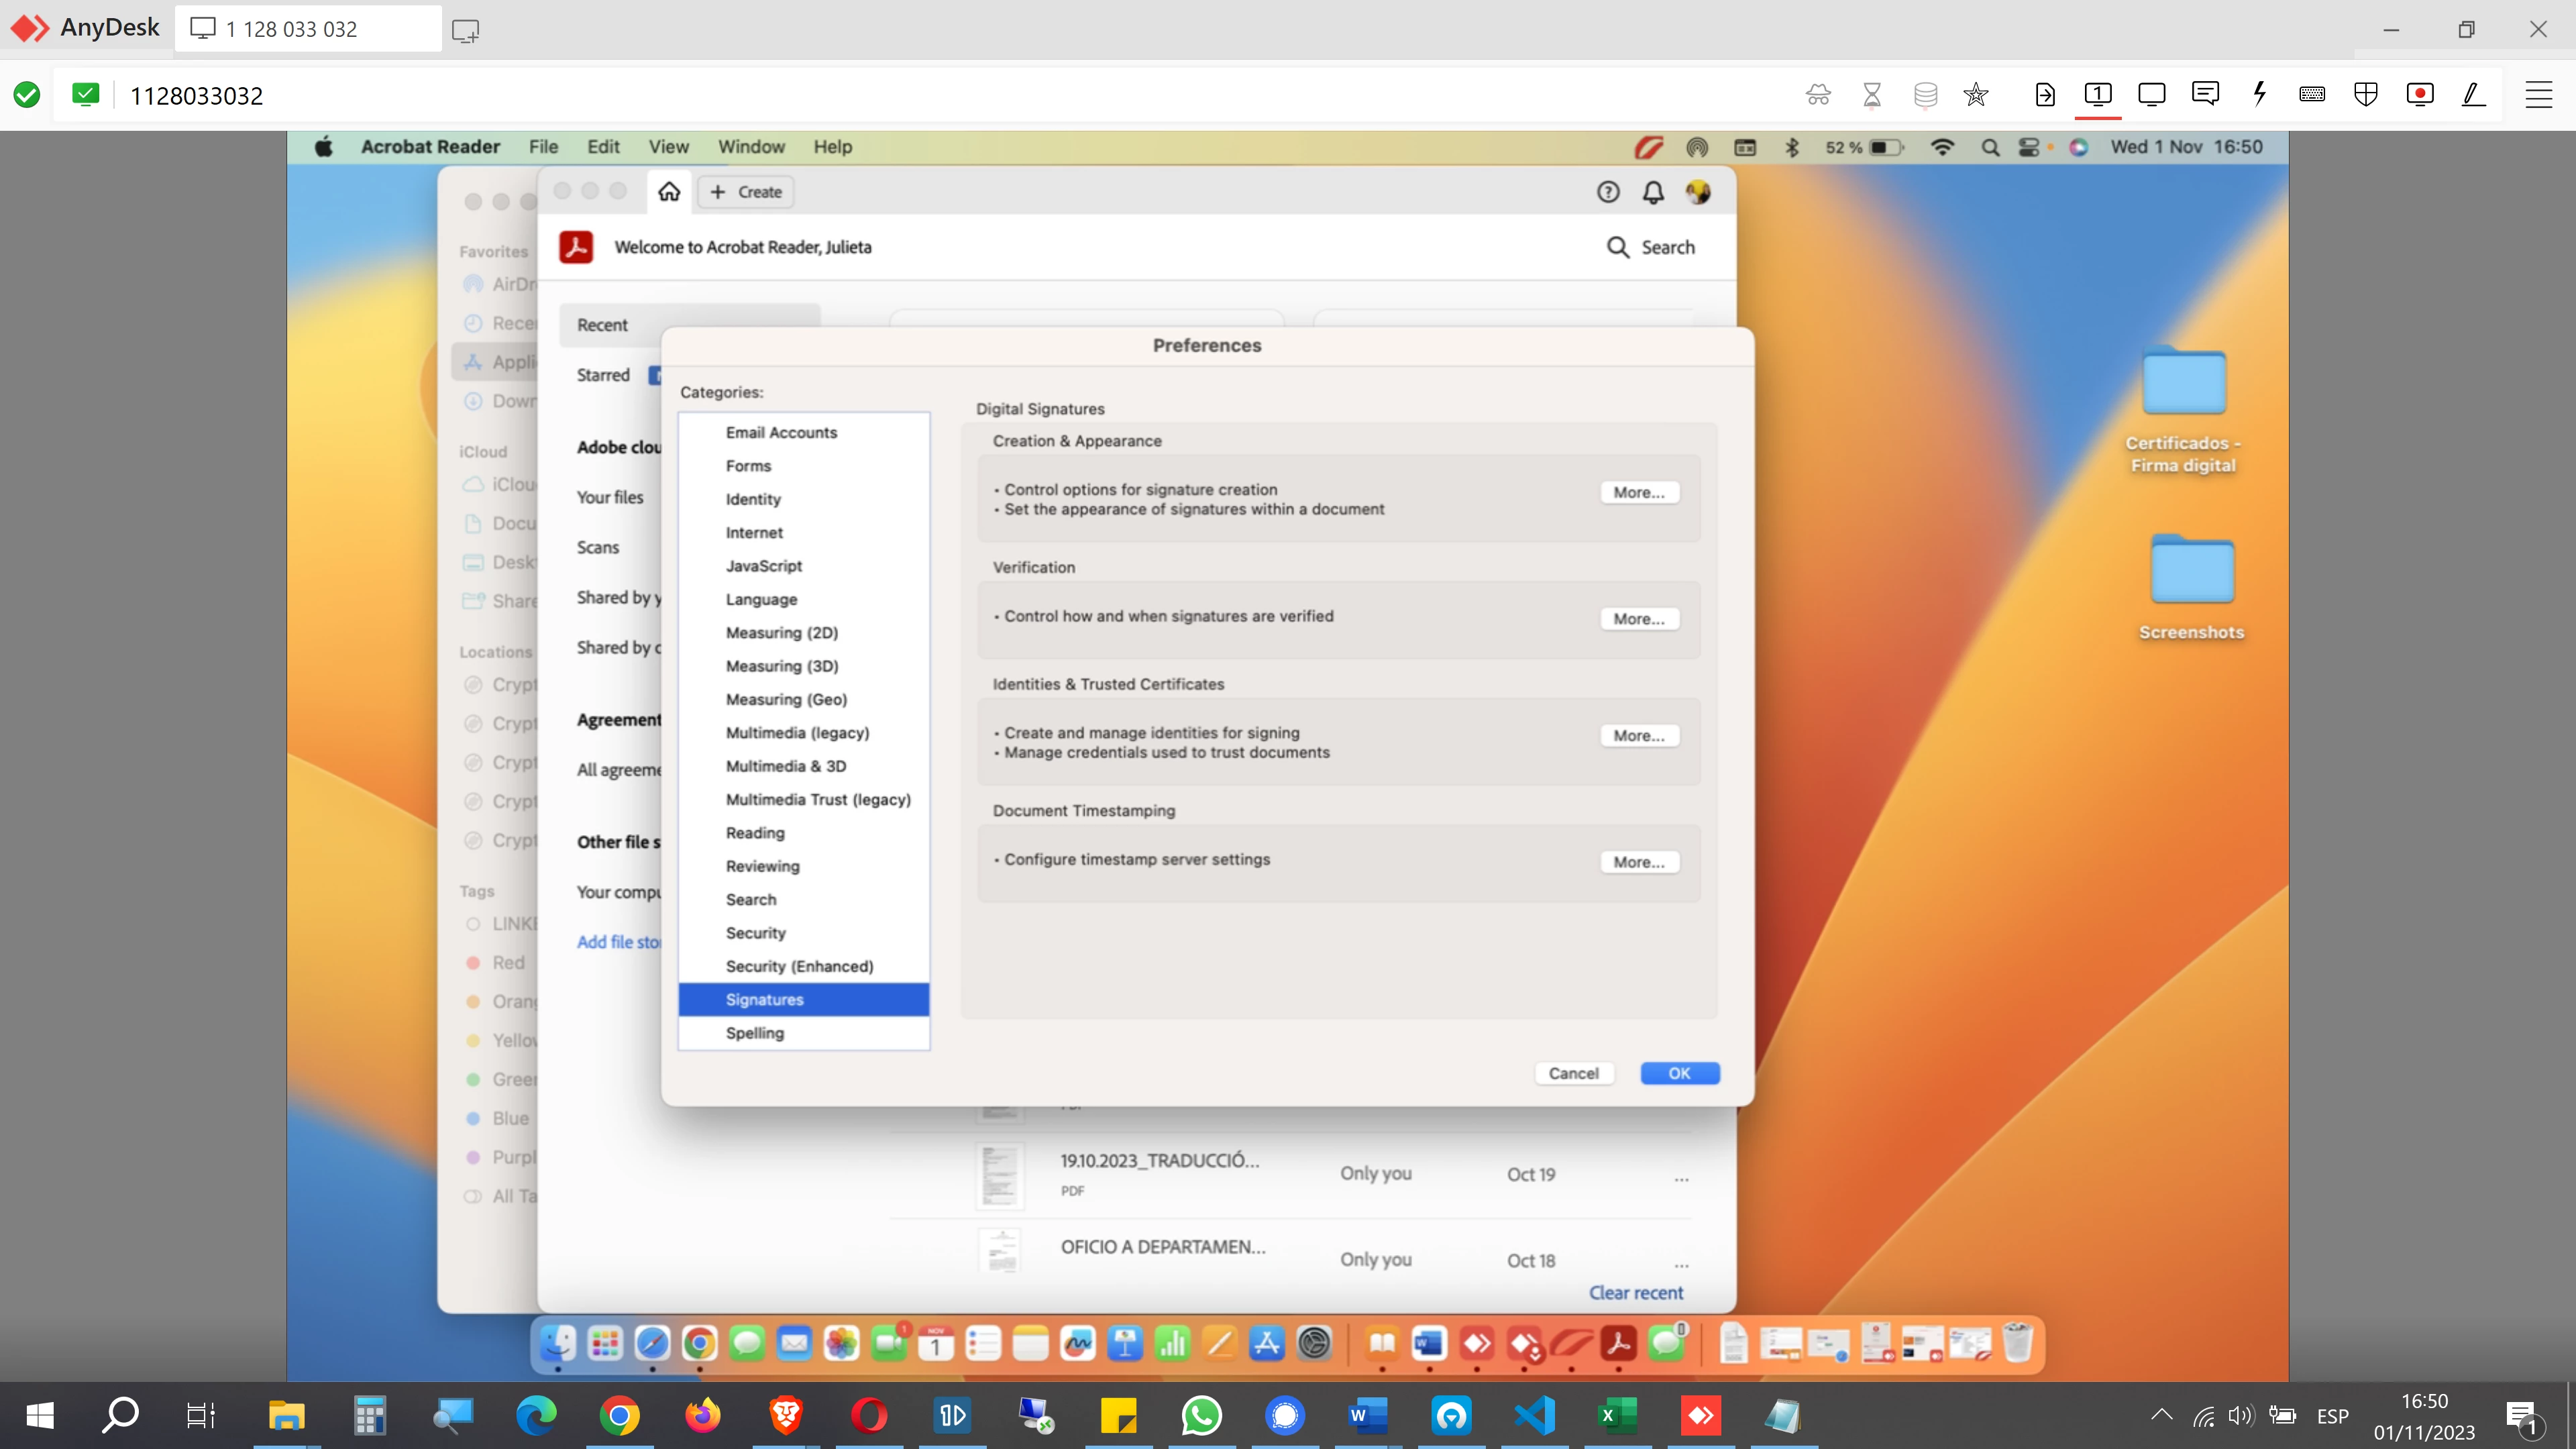Screen dimensions: 2576x1449
Task: Open options for 19.10.2023_TRADUCCIÓ file
Action: 1681,1178
